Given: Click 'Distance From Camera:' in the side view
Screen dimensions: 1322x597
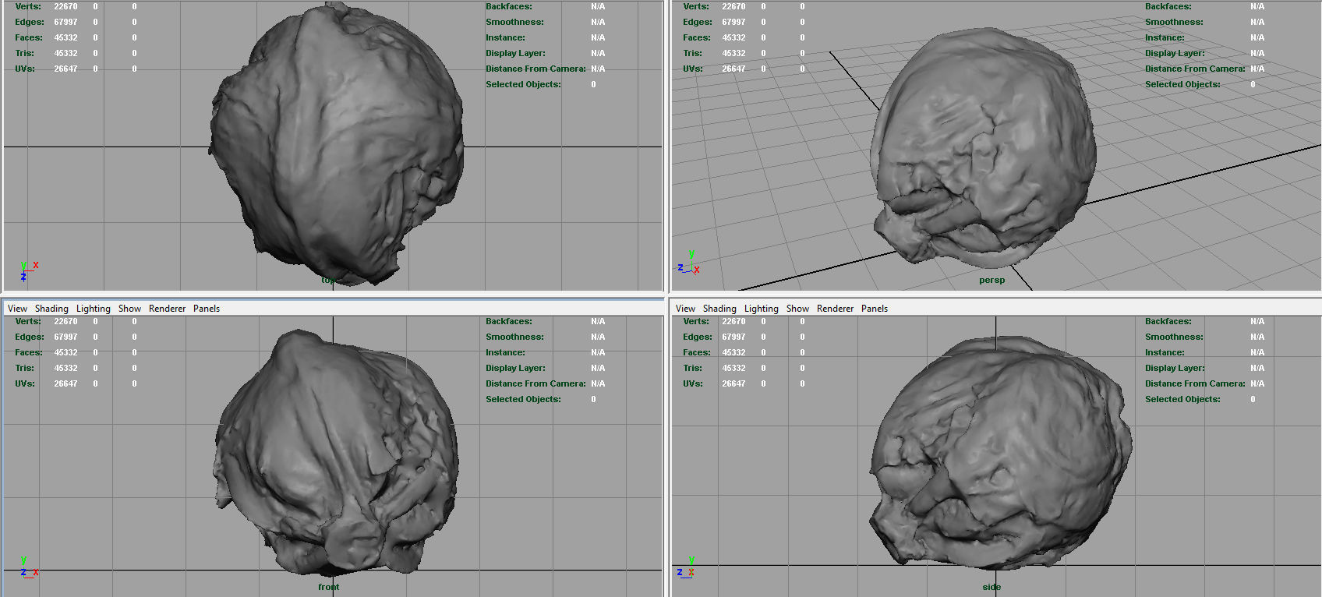Looking at the screenshot, I should click(x=1195, y=383).
